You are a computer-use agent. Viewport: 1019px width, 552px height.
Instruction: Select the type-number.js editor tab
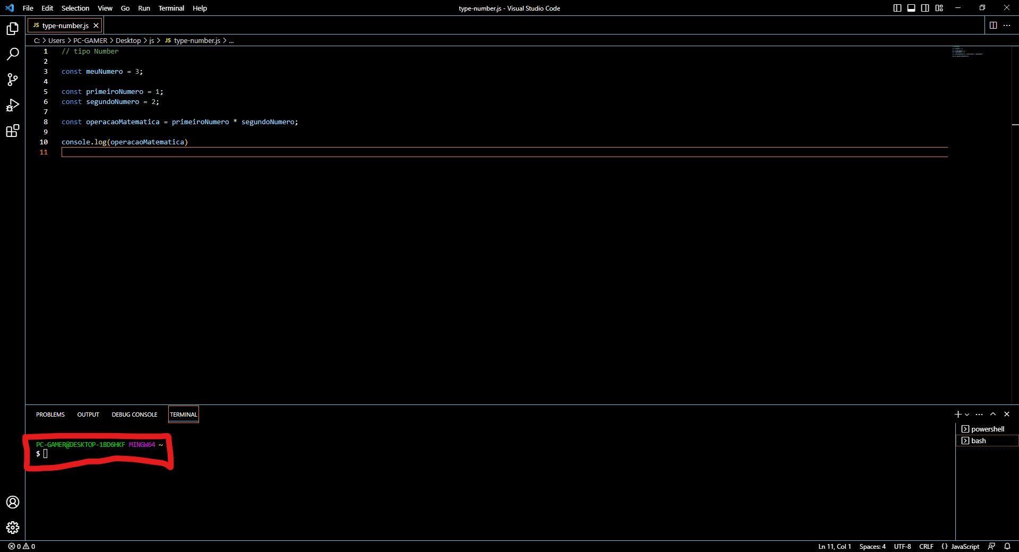[65, 25]
